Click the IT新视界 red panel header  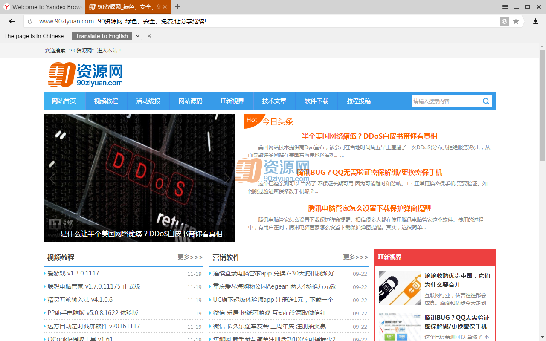point(435,257)
